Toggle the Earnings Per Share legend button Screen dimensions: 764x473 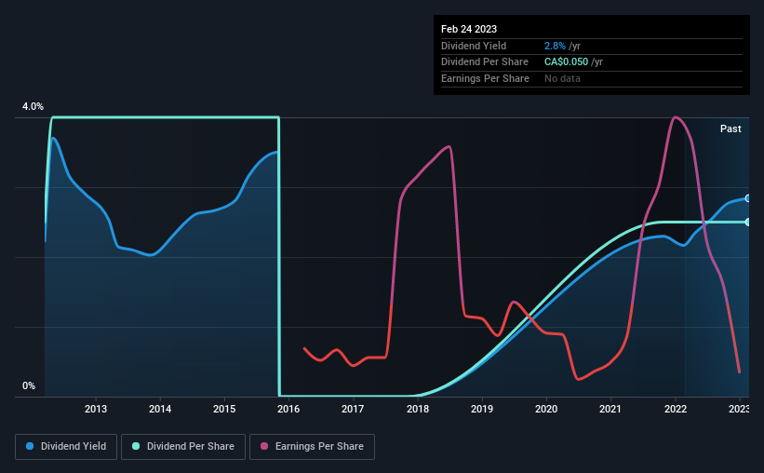coord(312,446)
